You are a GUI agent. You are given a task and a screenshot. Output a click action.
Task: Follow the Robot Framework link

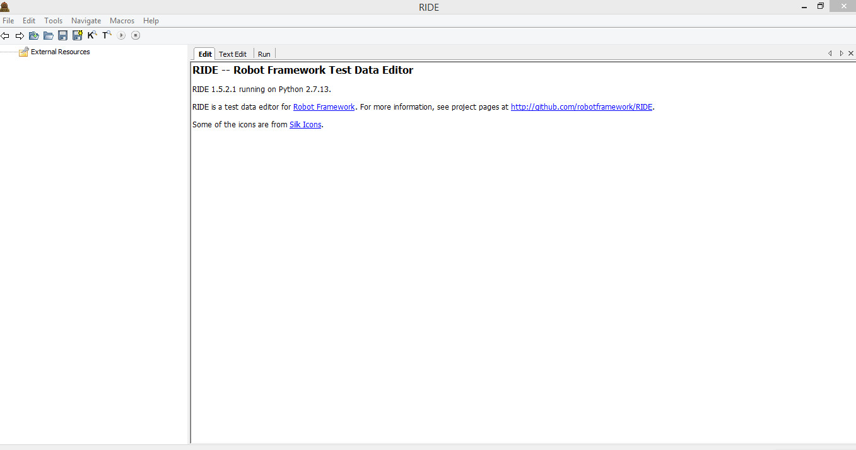pos(324,107)
